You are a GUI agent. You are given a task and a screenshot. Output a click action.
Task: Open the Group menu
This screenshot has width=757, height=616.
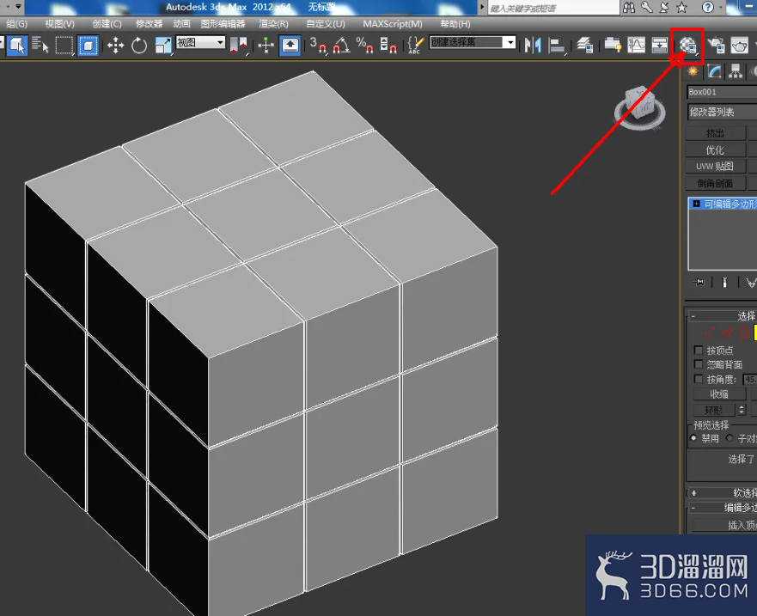(16, 24)
